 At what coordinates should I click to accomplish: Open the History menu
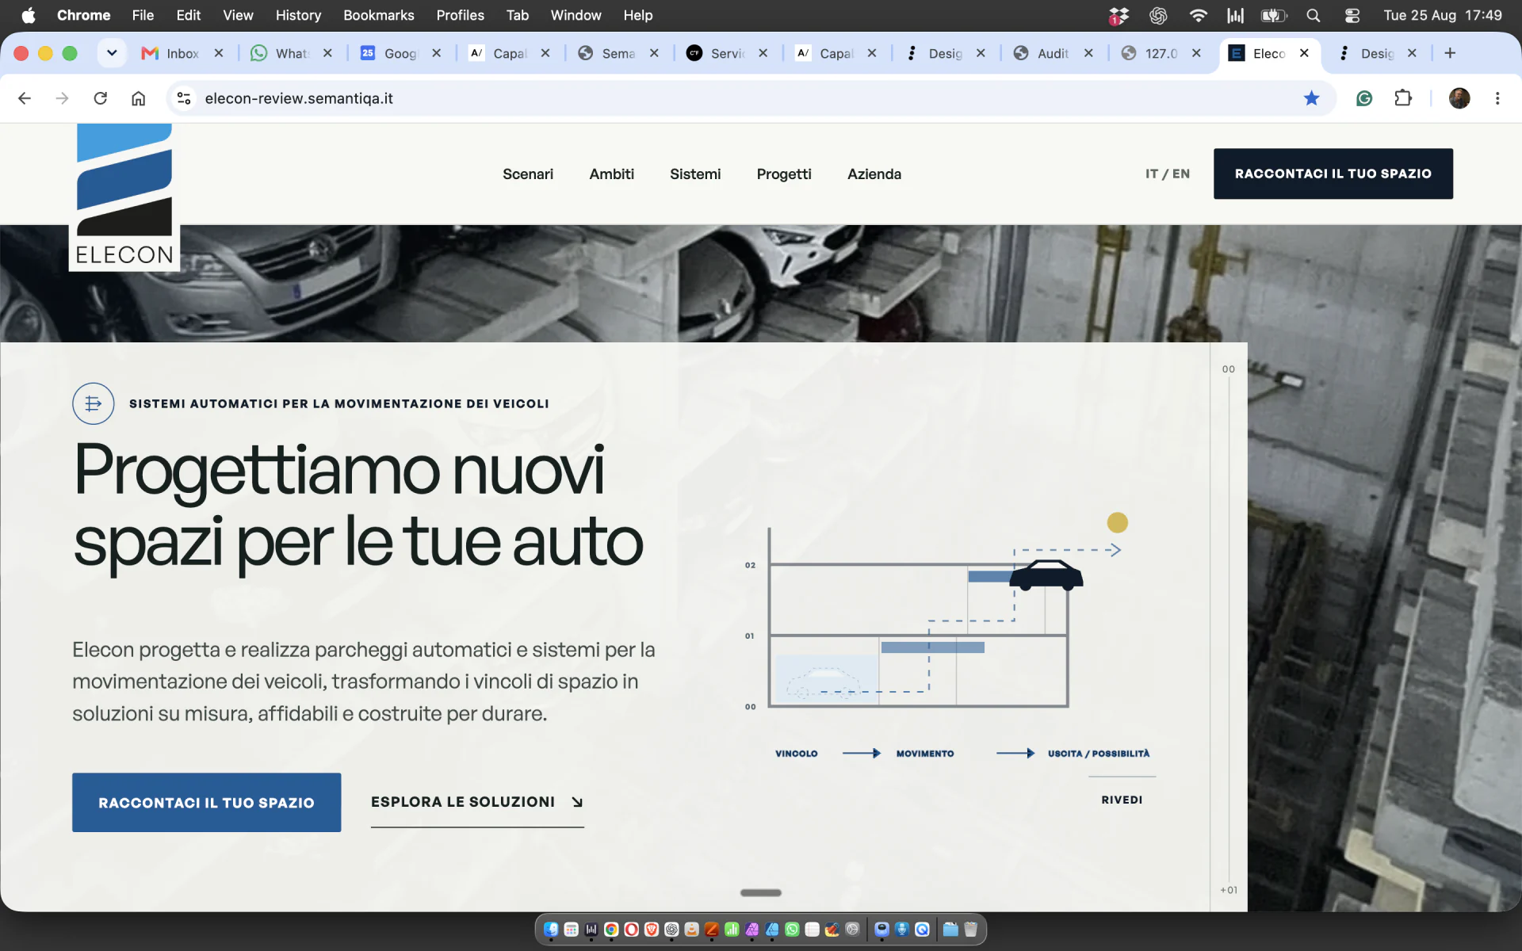(x=298, y=15)
